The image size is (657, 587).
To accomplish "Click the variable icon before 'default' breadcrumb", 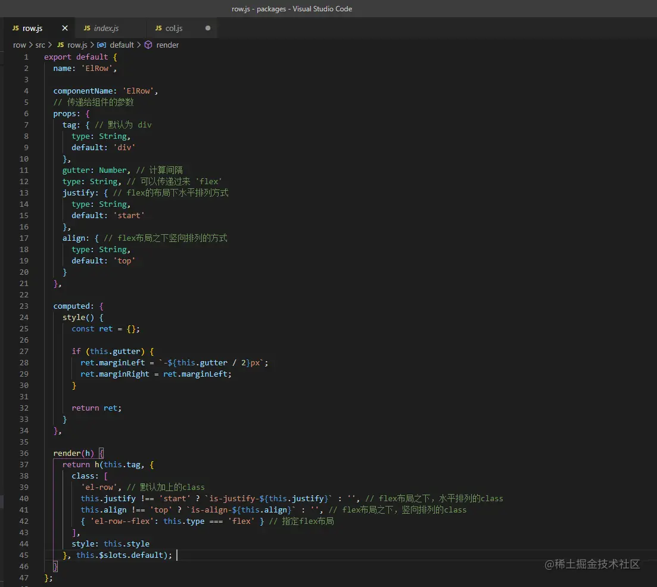I will point(101,45).
